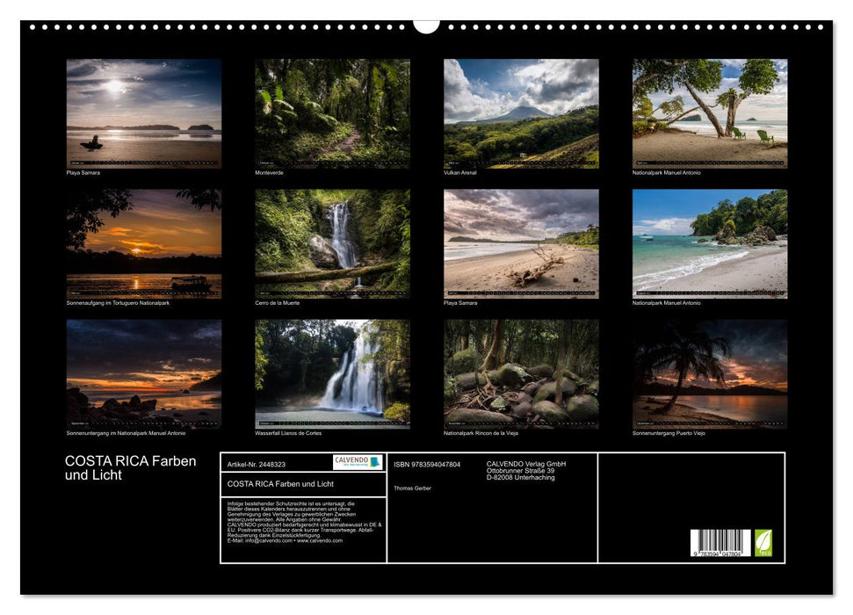Select the Cerro de la Muerte caption
Viewport: 853px width, 615px height.
point(278,302)
